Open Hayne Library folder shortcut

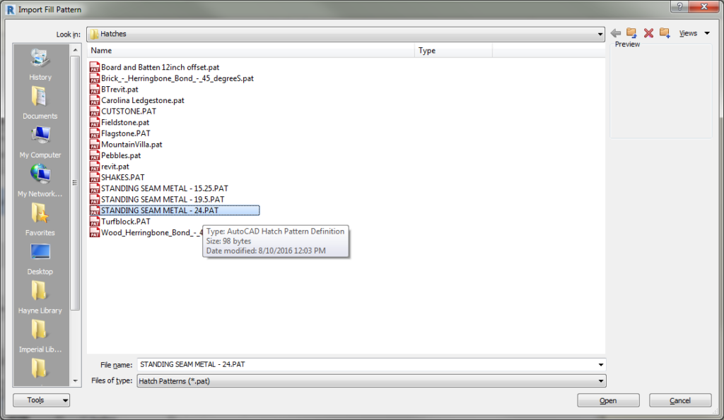[40, 297]
